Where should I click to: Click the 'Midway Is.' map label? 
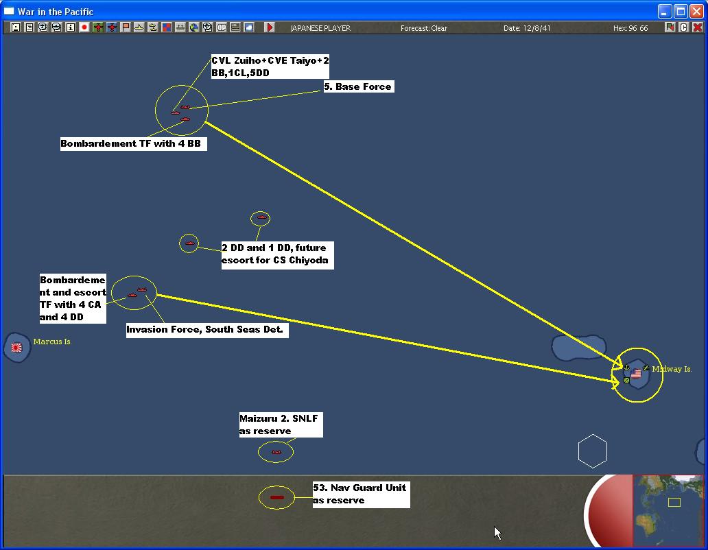(672, 369)
